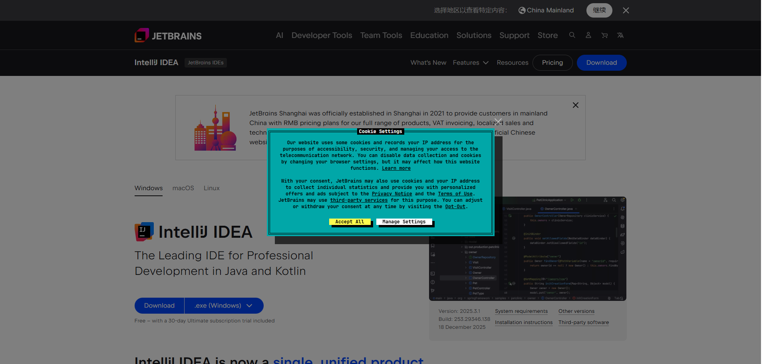Open the language selector icon
The image size is (767, 364).
click(x=620, y=35)
